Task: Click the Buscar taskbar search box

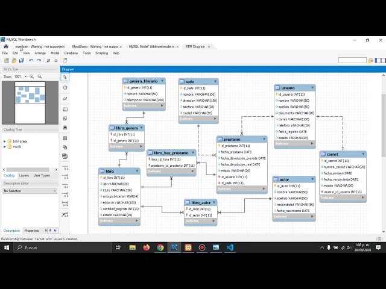Action: (63, 247)
